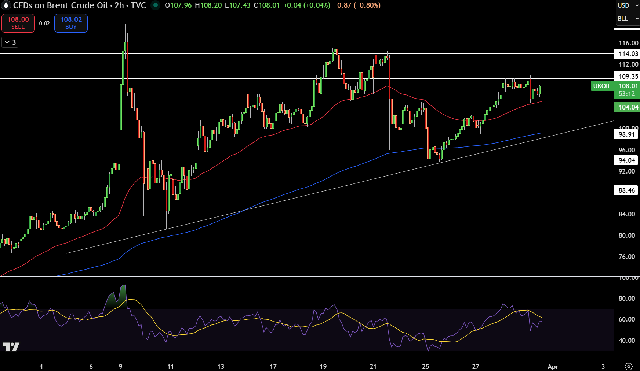
Task: Click the chart title 'CFDs on Brent Crude Oil'
Action: click(61, 5)
